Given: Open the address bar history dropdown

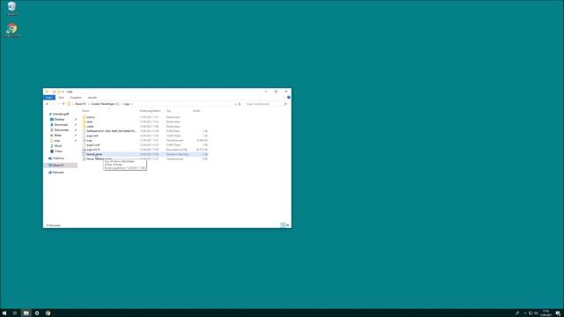Looking at the screenshot, I should pos(235,104).
